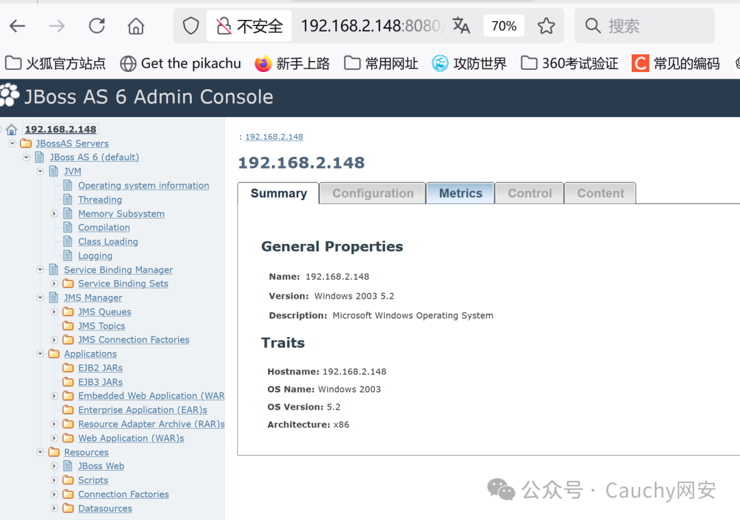Click the EJB2 JARs folder icon
Image resolution: width=740 pixels, height=520 pixels.
(69, 368)
